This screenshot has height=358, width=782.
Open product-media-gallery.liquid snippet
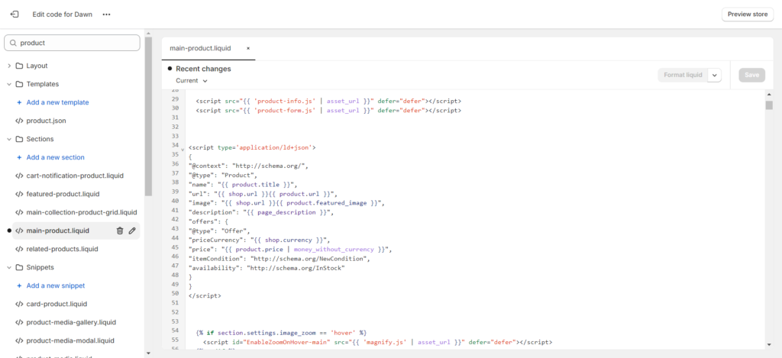(x=71, y=322)
